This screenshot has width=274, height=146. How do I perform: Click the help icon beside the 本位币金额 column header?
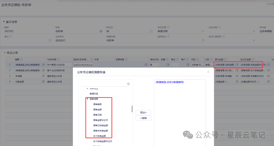(253, 60)
